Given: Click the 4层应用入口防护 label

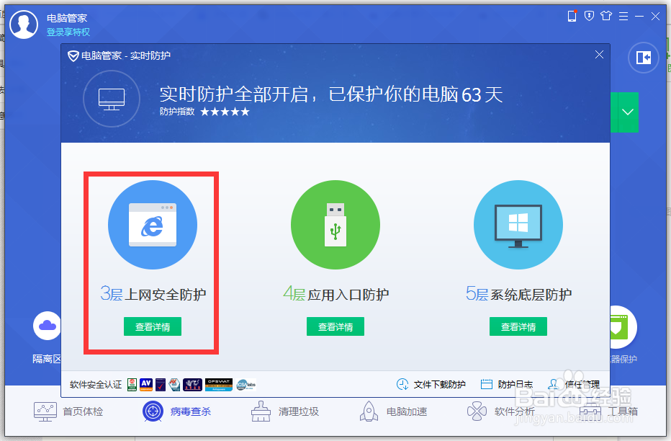Looking at the screenshot, I should 335,294.
